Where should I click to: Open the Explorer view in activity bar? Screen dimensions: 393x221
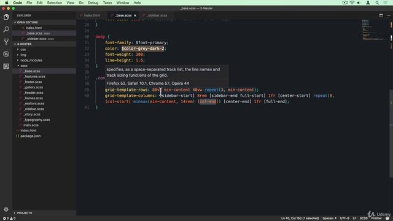coord(6,17)
